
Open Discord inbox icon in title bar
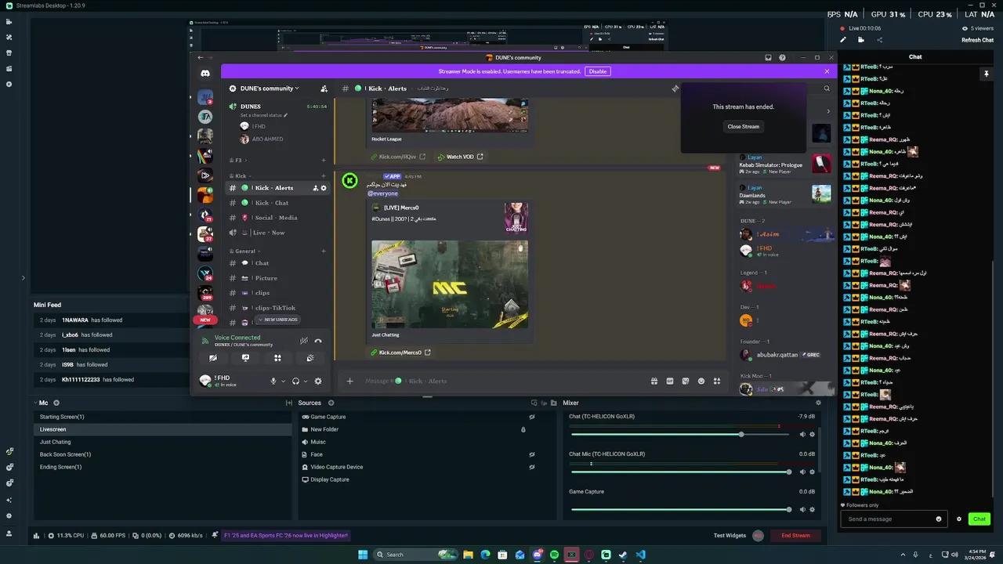click(769, 57)
